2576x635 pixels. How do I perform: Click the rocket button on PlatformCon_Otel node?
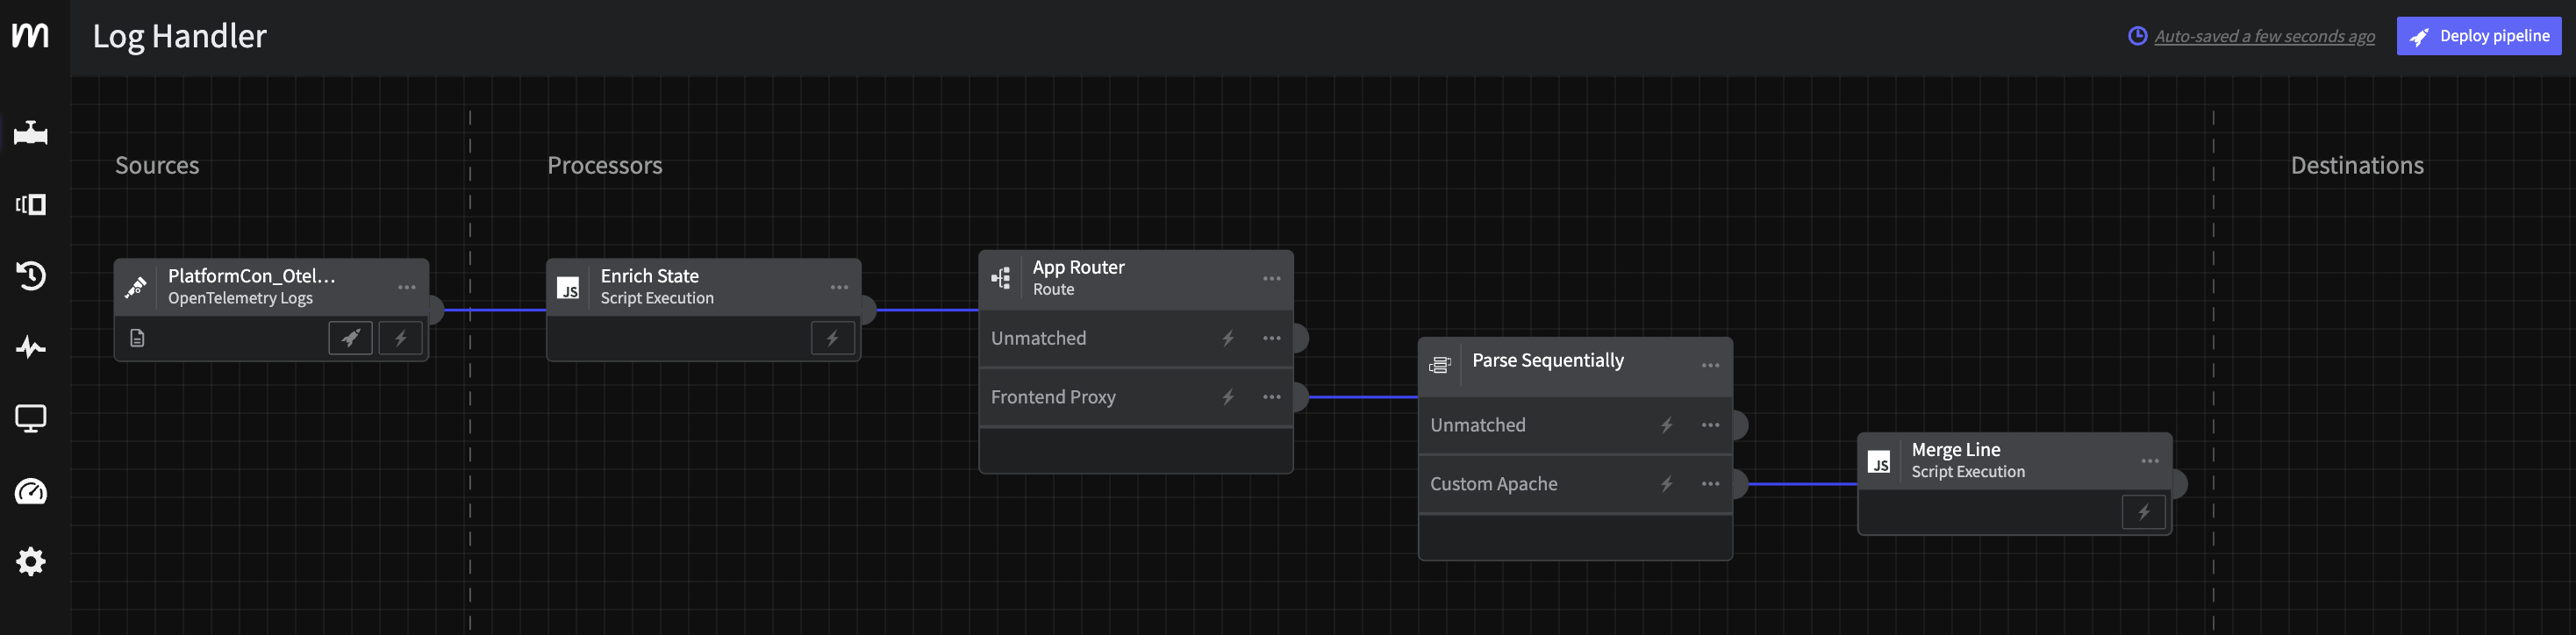[350, 338]
